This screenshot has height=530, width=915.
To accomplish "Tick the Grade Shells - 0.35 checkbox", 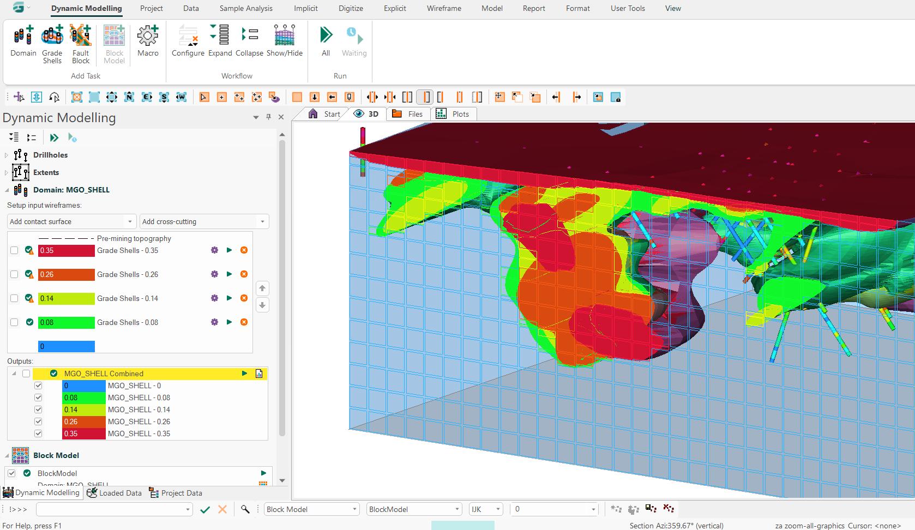I will (x=14, y=250).
